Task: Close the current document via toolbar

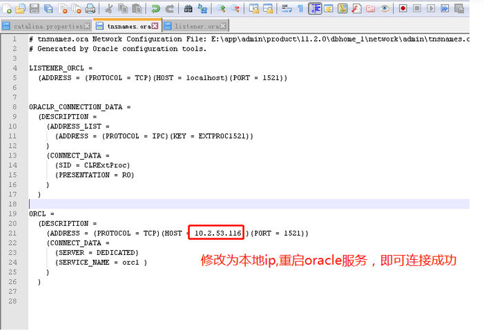Action: pyautogui.click(x=63, y=9)
